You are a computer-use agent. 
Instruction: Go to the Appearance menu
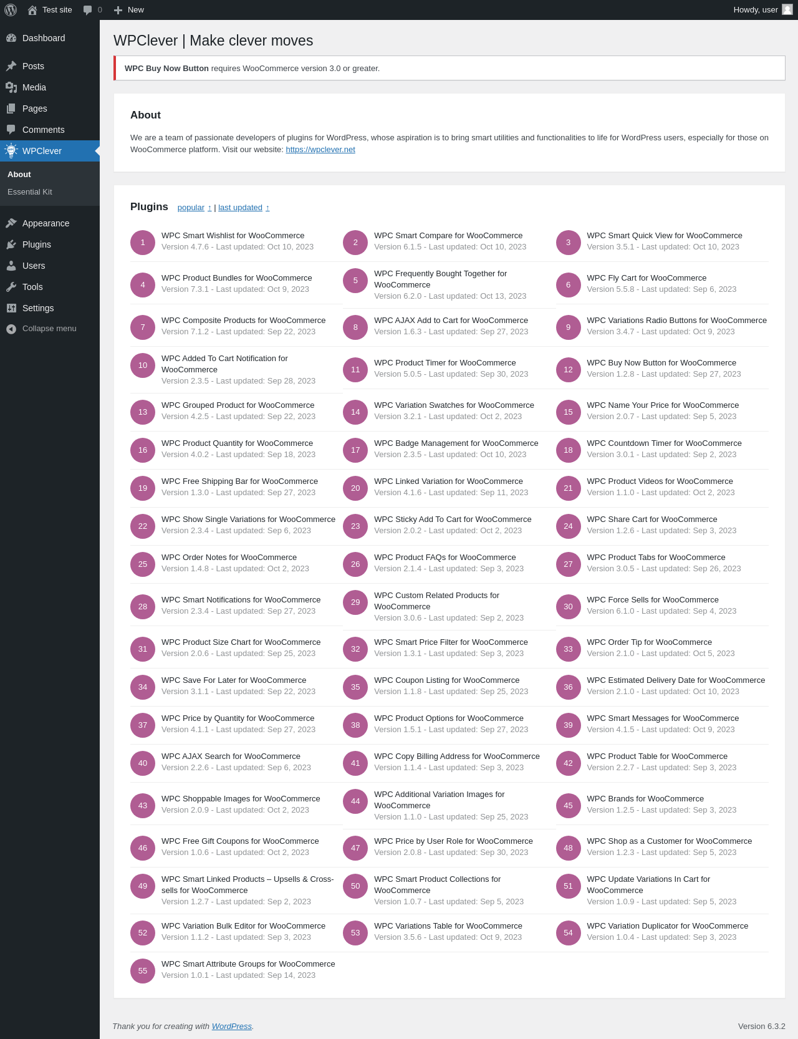[50, 223]
